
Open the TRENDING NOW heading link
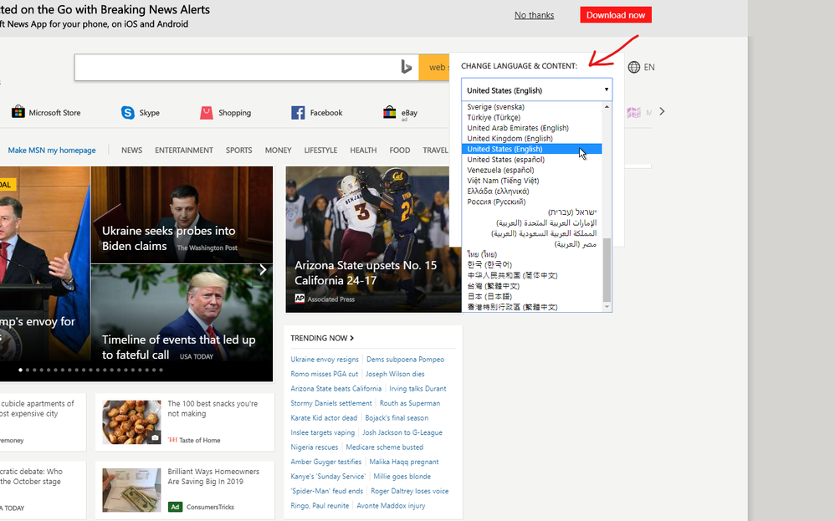click(x=321, y=338)
